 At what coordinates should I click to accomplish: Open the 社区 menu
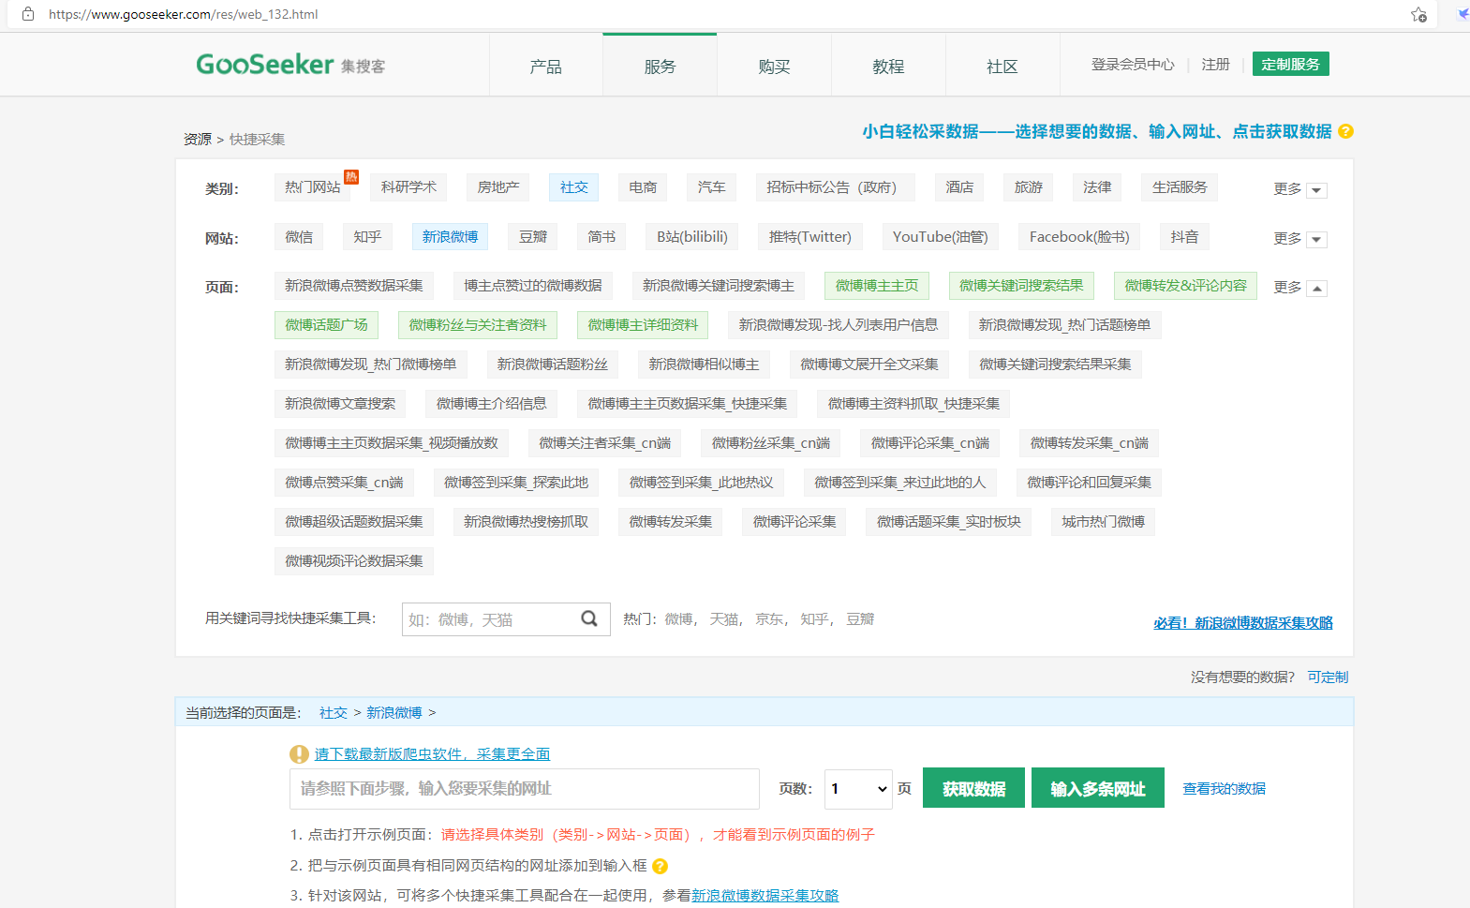pyautogui.click(x=1002, y=66)
